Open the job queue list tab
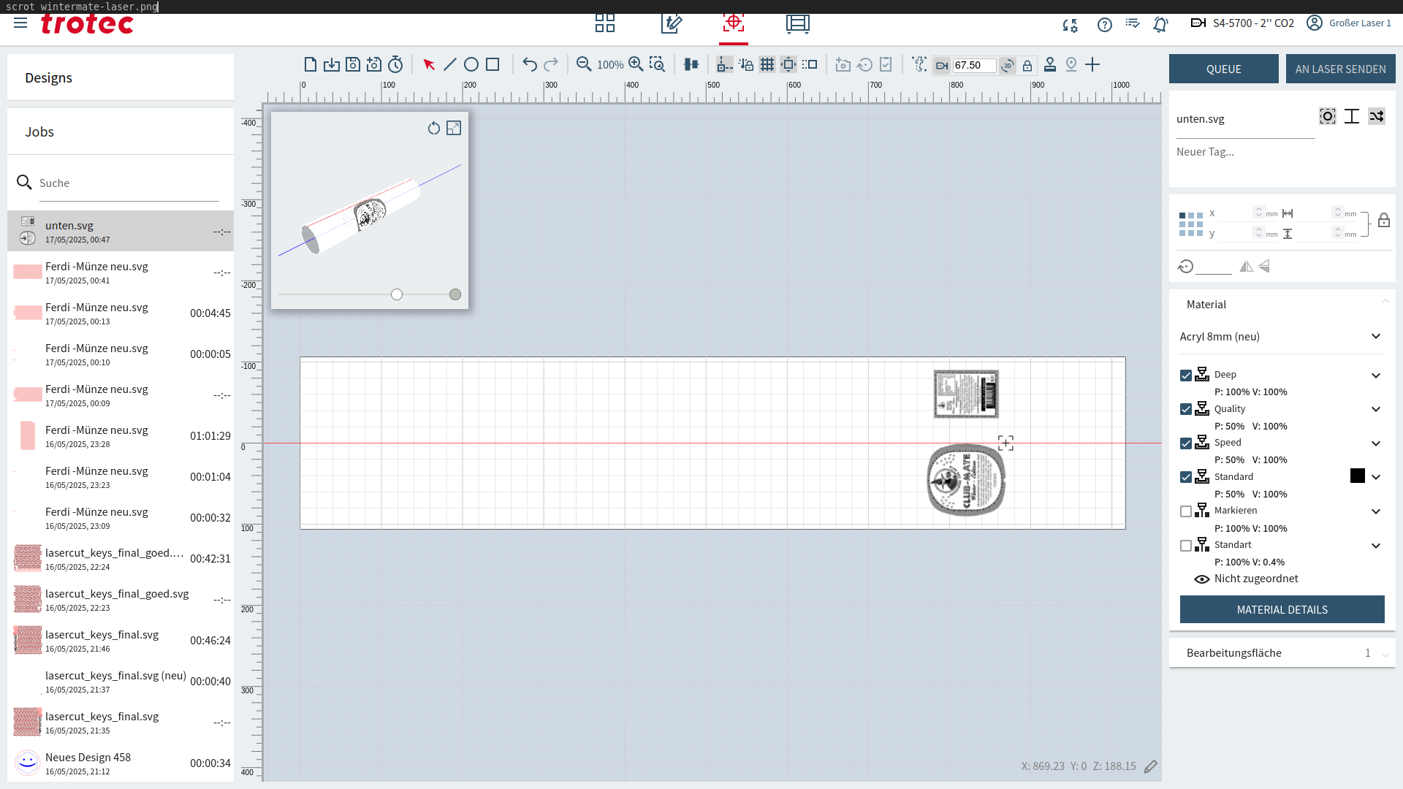1403x789 pixels. point(798,24)
